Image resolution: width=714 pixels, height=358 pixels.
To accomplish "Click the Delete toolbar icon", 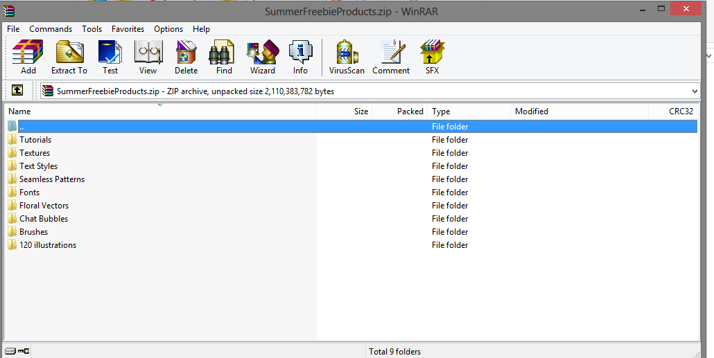I will point(186,57).
